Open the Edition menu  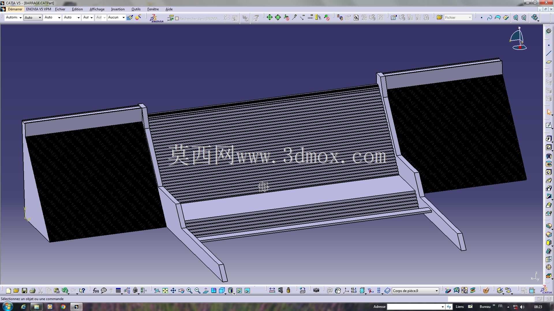tap(77, 9)
